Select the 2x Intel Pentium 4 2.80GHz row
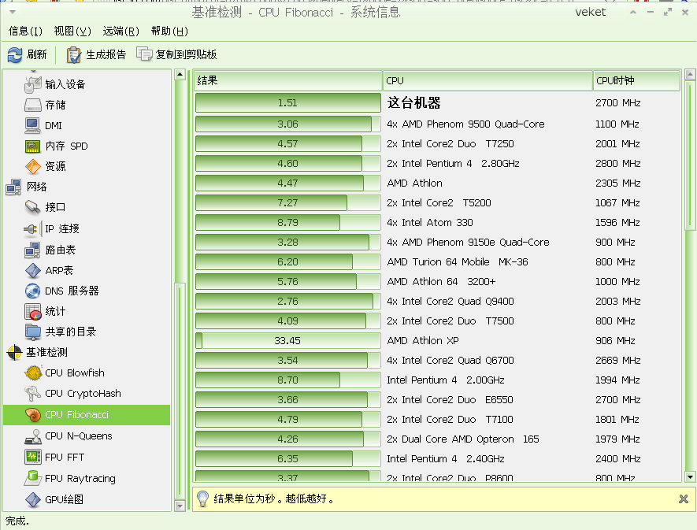 coord(437,163)
